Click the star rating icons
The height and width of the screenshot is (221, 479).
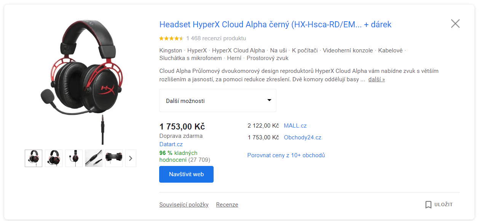pyautogui.click(x=171, y=38)
